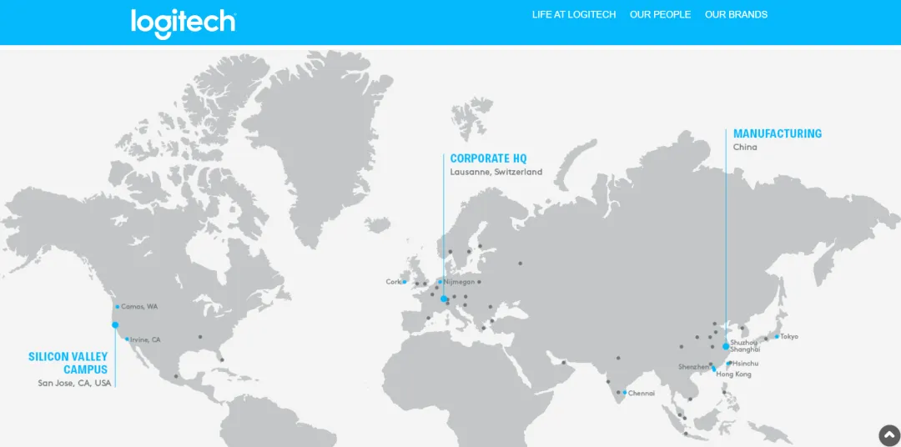Open the Our Brands menu item
The image size is (901, 447).
click(x=736, y=14)
